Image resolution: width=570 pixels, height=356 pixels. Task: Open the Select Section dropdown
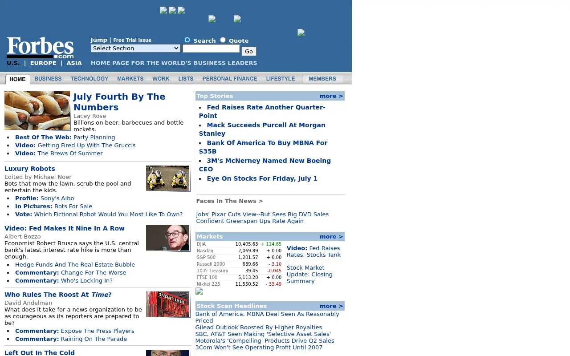pos(135,48)
